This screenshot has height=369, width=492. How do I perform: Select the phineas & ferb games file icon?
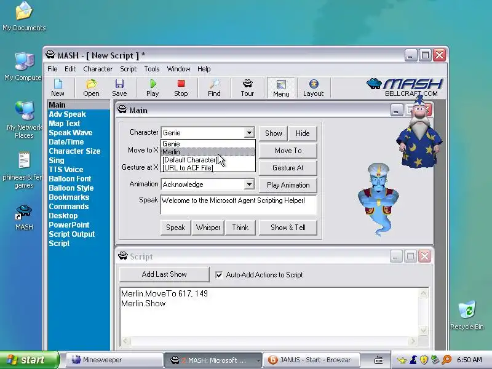(x=23, y=170)
